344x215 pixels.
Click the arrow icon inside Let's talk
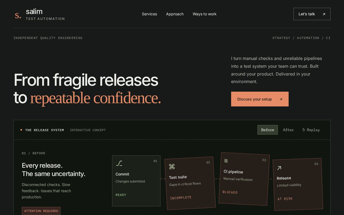pyautogui.click(x=324, y=14)
